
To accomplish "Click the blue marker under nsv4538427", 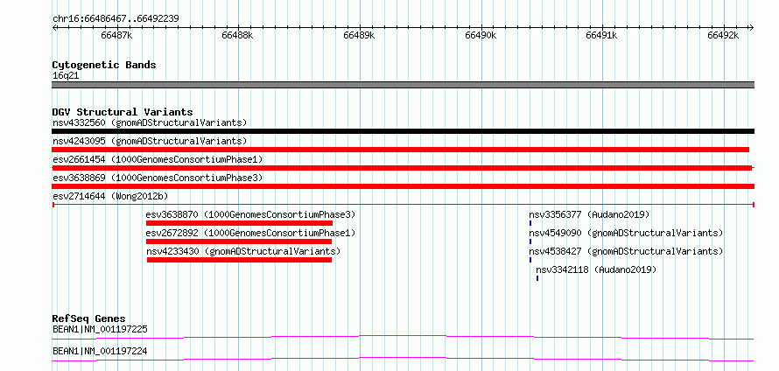I will 530,260.
